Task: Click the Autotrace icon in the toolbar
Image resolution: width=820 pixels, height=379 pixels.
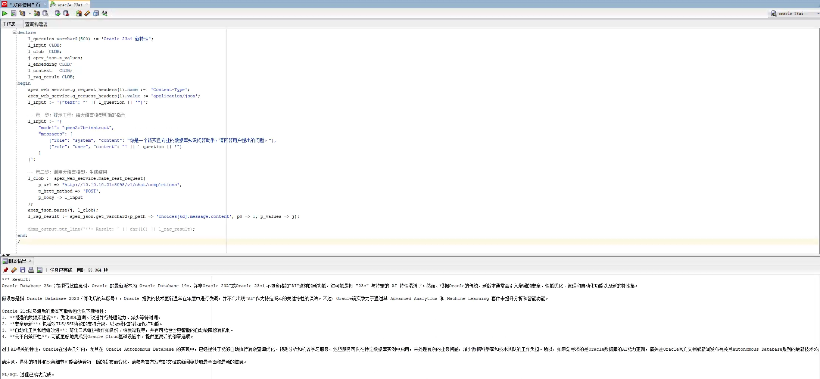Action: 37,13
